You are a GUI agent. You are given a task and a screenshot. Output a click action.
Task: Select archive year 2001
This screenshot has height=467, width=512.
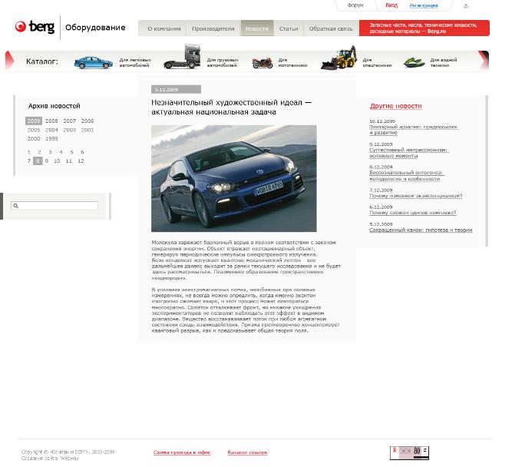click(88, 130)
